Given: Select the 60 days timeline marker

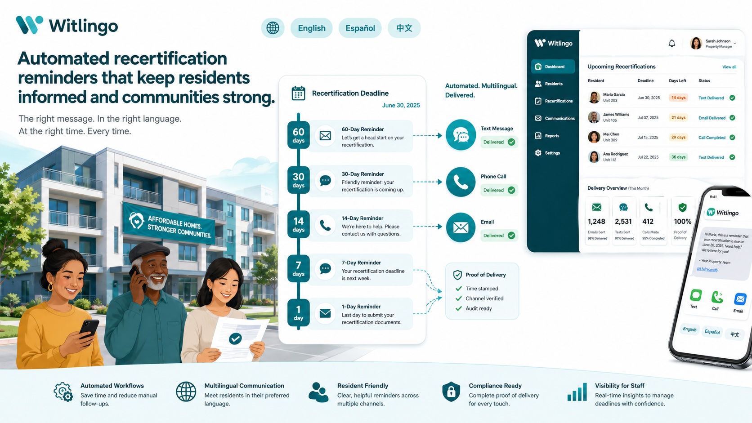Looking at the screenshot, I should 299,135.
